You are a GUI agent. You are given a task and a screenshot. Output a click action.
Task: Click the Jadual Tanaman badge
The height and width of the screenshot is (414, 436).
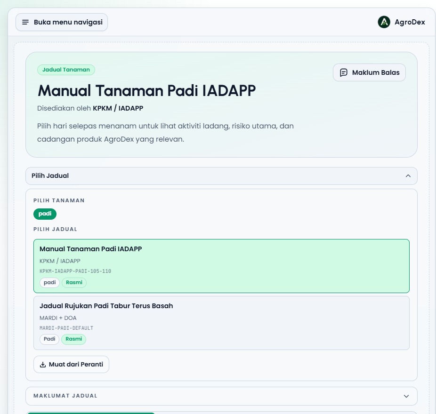pos(66,70)
